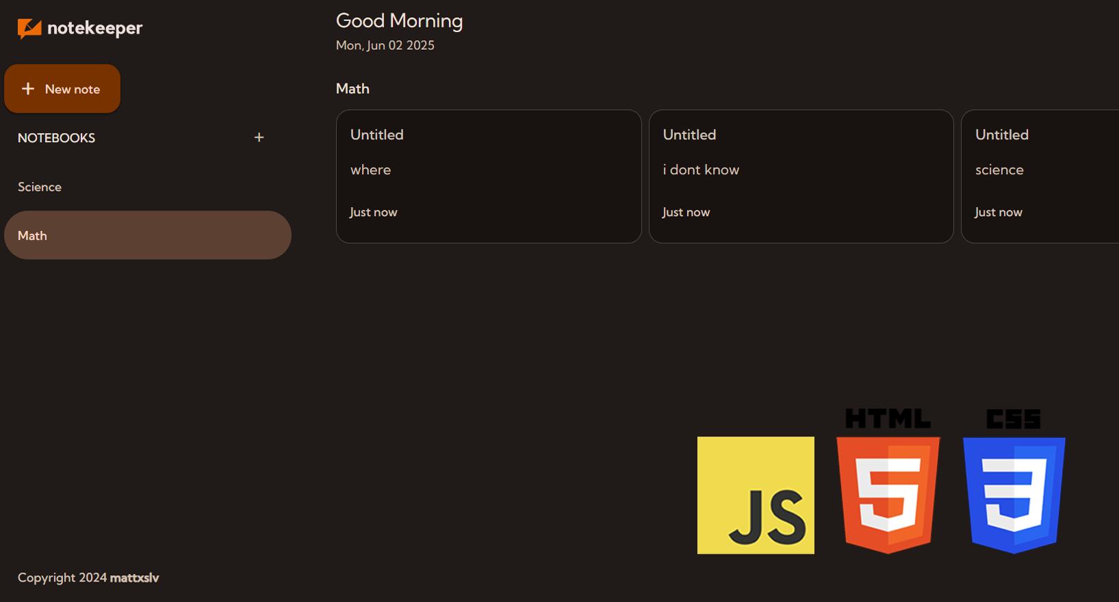Open the Science notebook
This screenshot has width=1119, height=602.
coord(148,187)
